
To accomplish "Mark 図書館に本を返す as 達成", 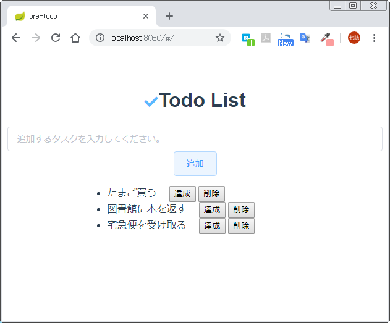I will (212, 210).
